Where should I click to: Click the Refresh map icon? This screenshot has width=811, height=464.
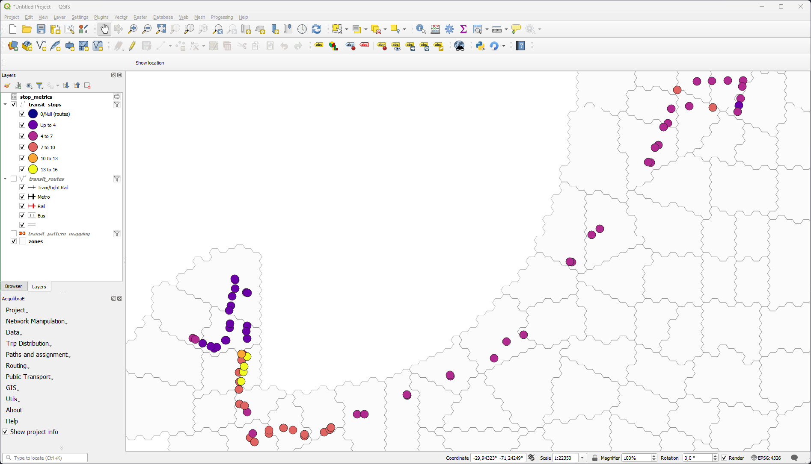pyautogui.click(x=316, y=29)
